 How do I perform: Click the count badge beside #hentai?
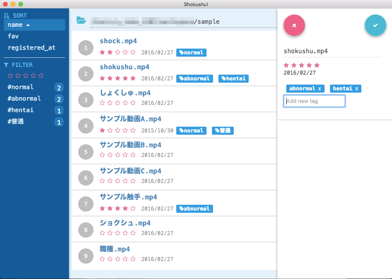tap(59, 111)
